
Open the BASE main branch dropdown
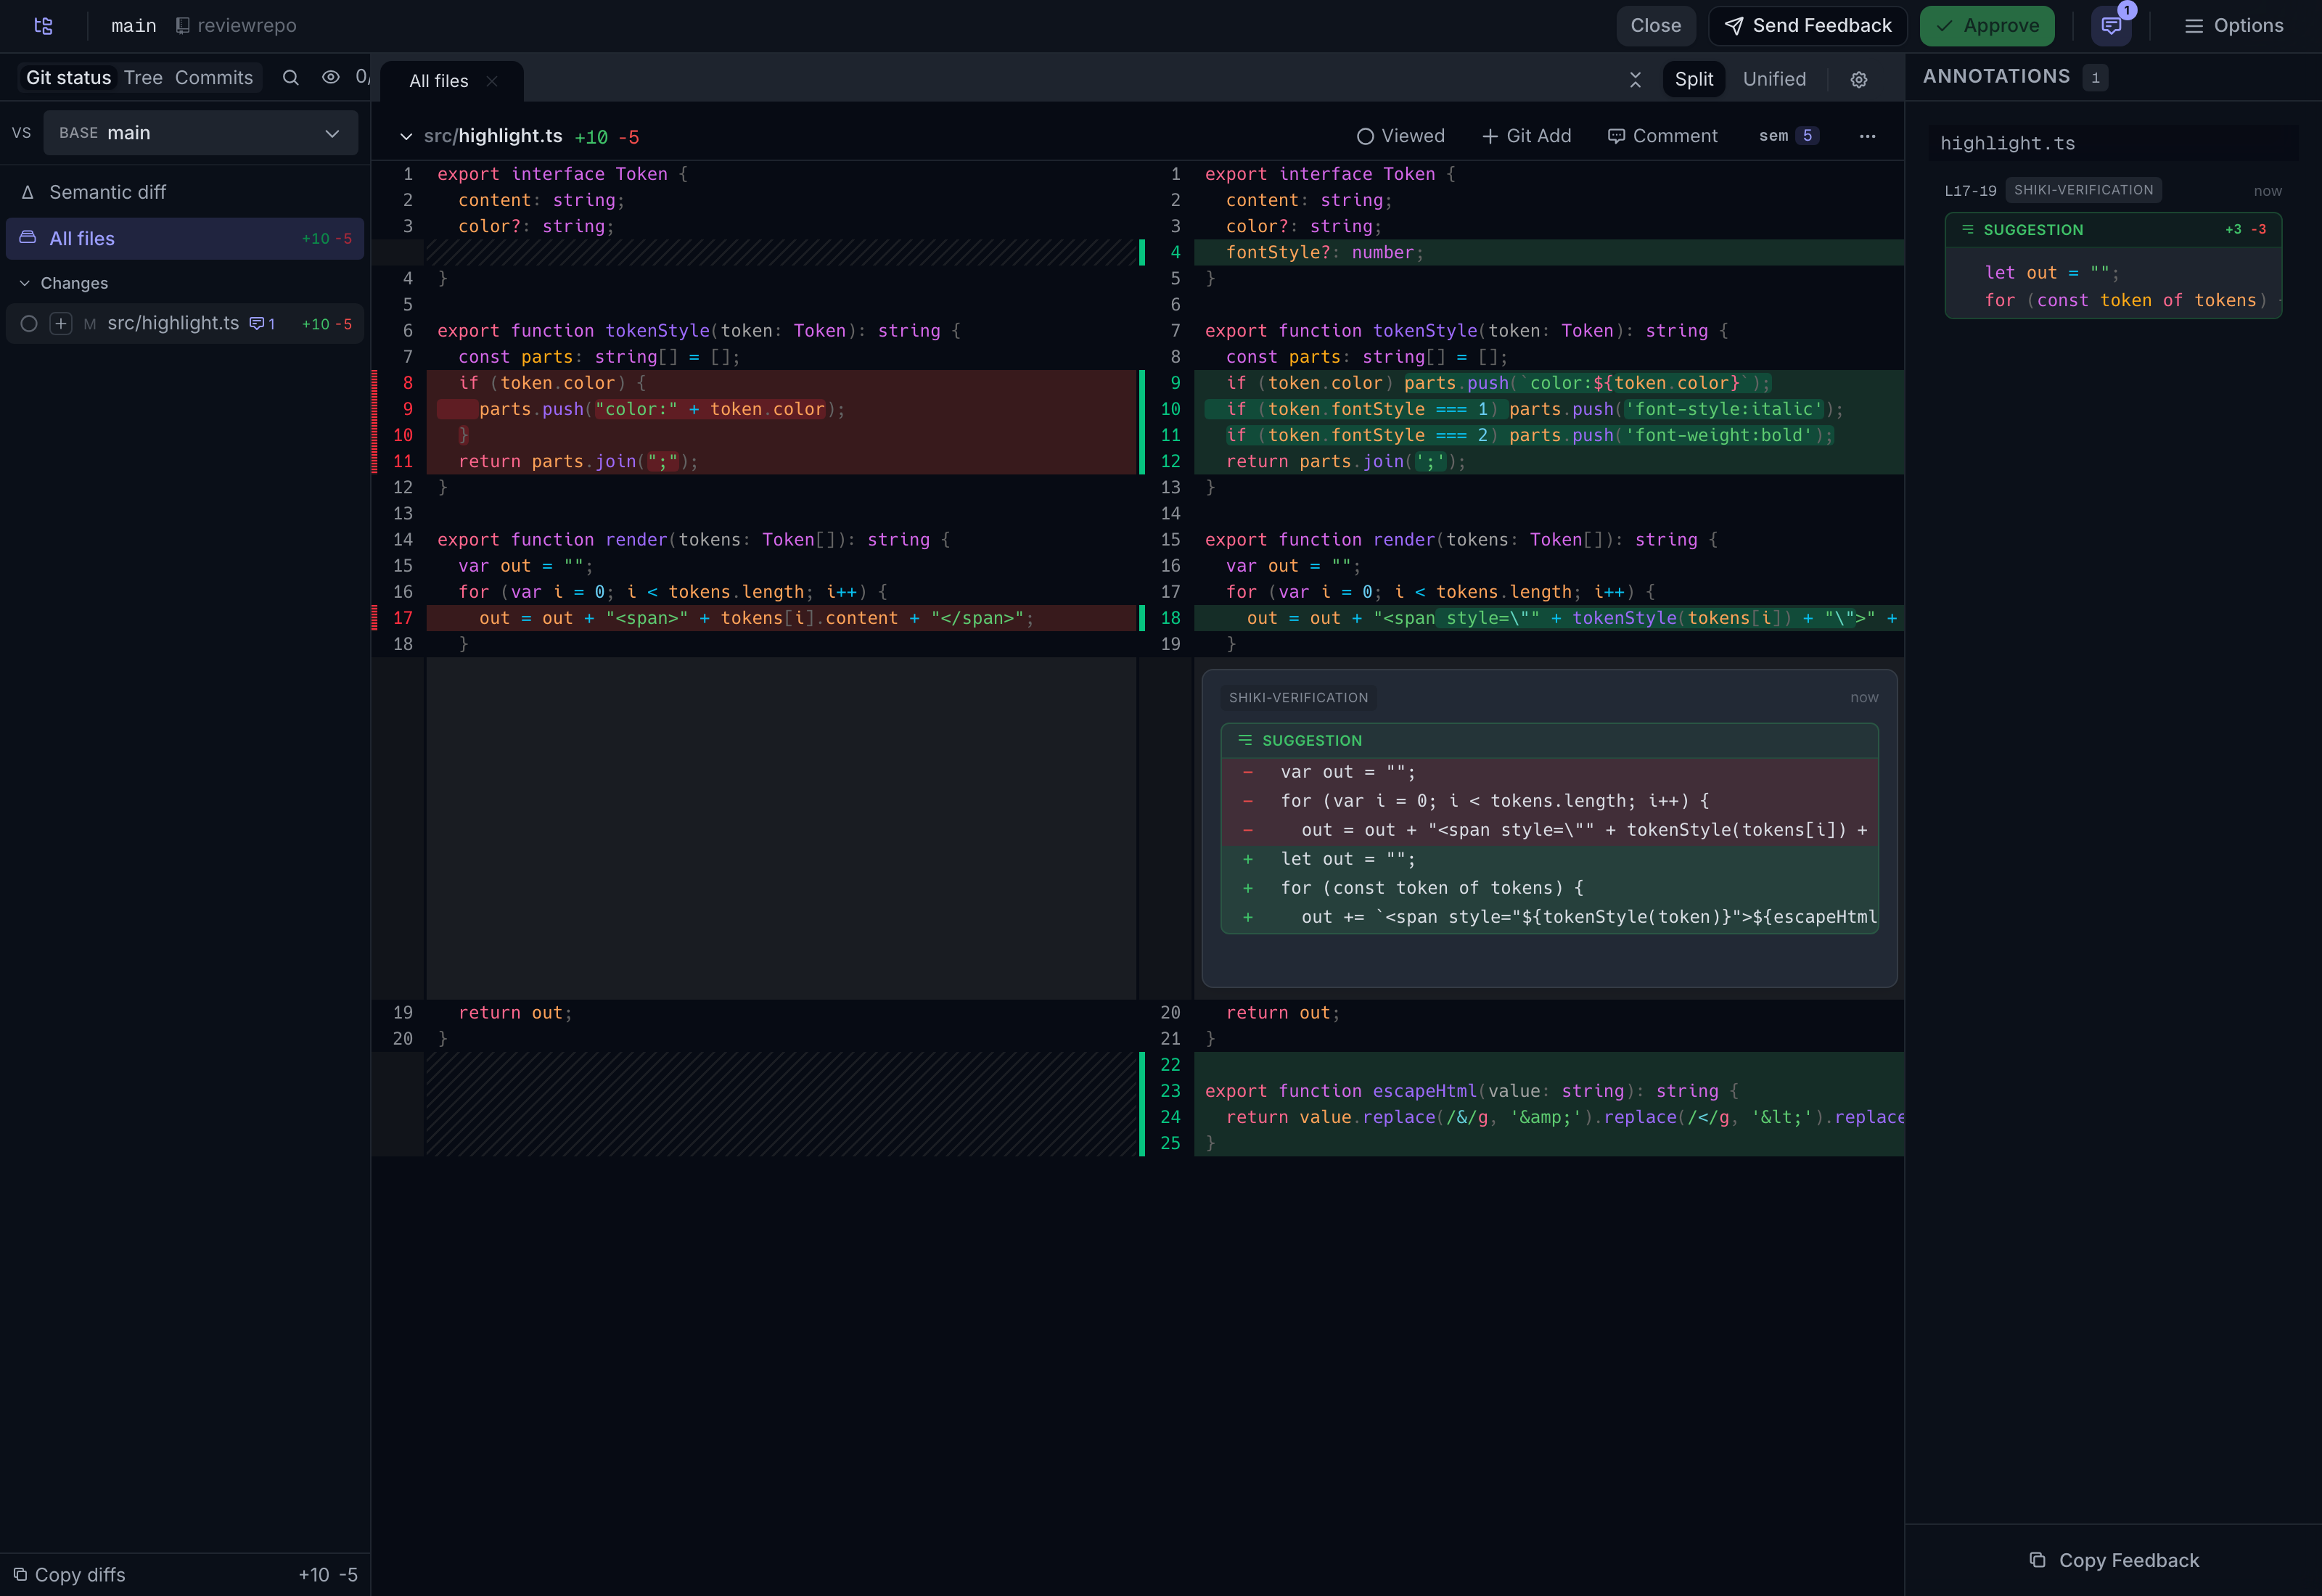tap(201, 133)
